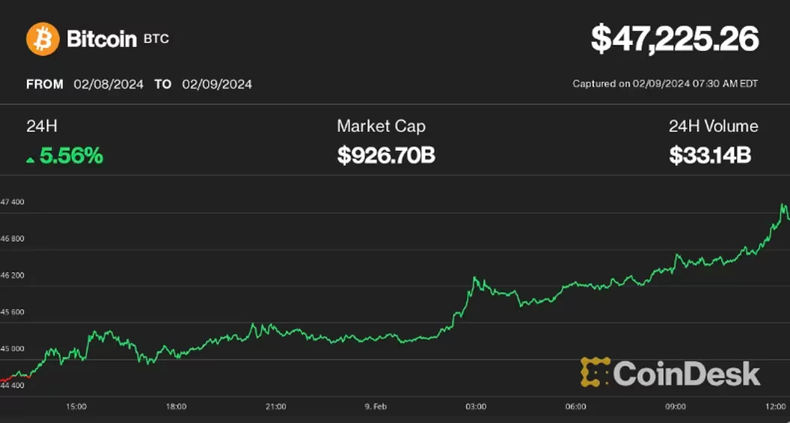Click the yellow CoinDesk logo symbol
Viewport: 790px width, 423px height.
(x=594, y=373)
